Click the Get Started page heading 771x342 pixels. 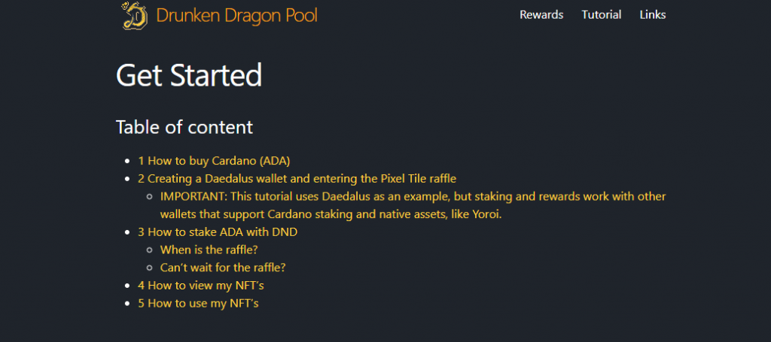[189, 76]
